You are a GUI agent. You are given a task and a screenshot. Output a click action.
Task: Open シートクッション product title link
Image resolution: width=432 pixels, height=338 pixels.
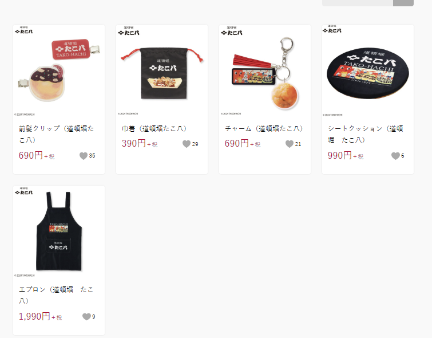coord(366,134)
